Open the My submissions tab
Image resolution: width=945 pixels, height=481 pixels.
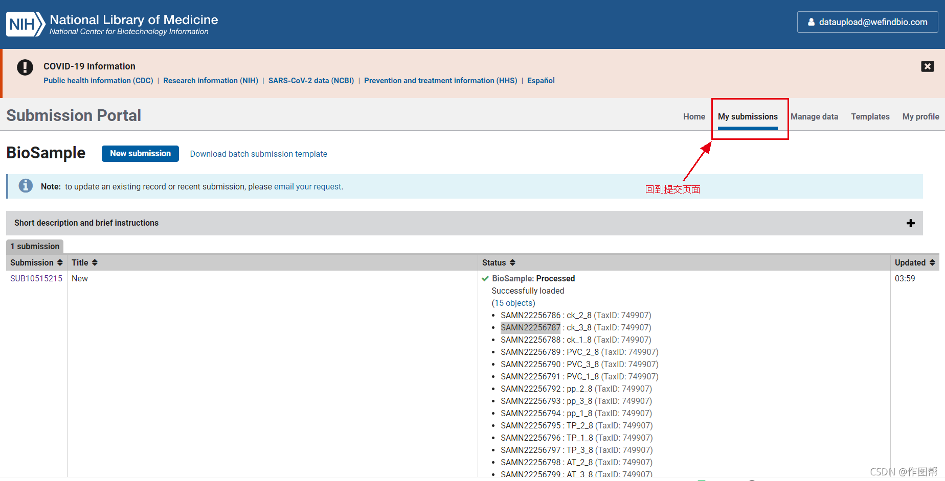click(748, 116)
